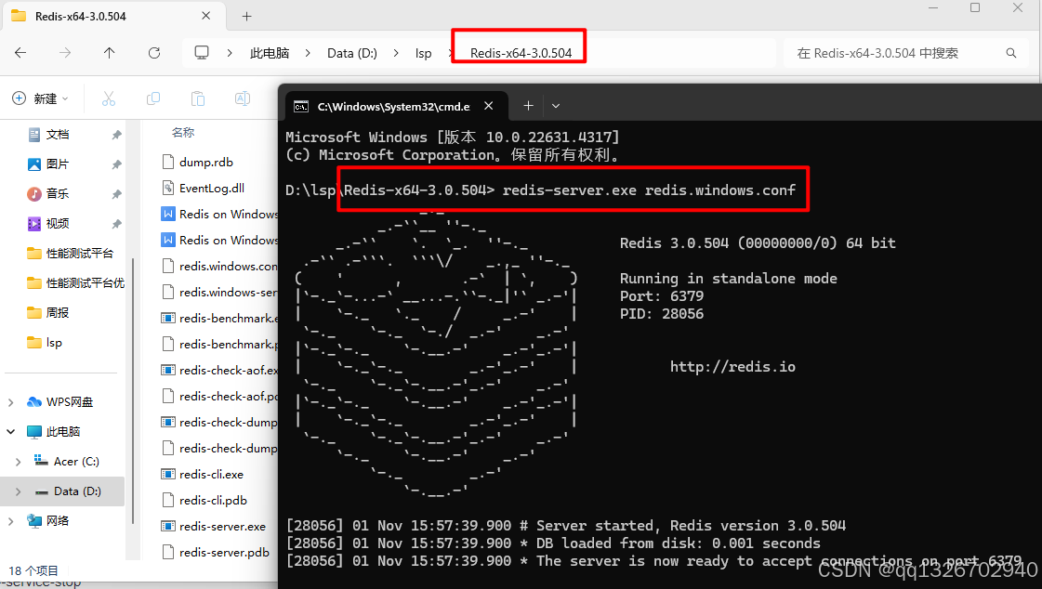Click the navigation pane scrollbar

click(134, 392)
